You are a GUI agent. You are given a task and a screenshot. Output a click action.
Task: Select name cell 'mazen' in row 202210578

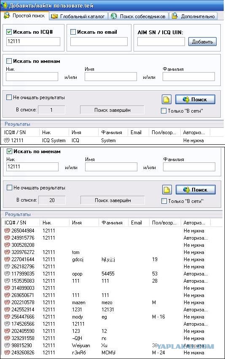point(79,302)
